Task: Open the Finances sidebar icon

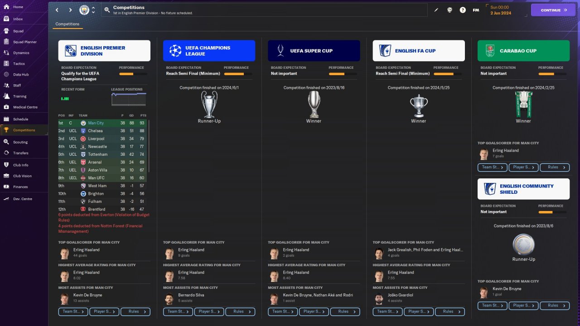Action: pyautogui.click(x=6, y=187)
